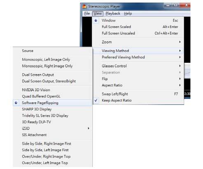The height and width of the screenshot is (169, 203).
Task: Select Monoscopic, Left Image Only
Action: click(53, 60)
